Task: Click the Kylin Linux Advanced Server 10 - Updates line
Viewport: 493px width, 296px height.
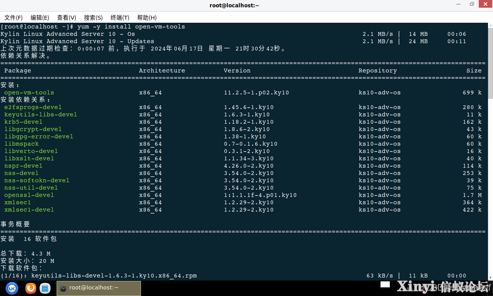Action: click(x=77, y=41)
